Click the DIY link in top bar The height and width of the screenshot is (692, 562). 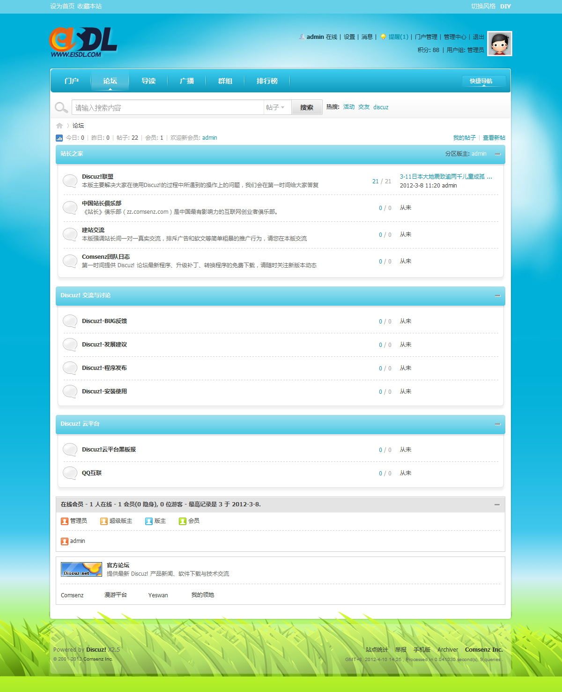(505, 6)
